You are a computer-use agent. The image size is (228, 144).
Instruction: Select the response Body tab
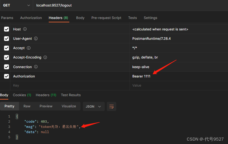pyautogui.click(x=4, y=95)
